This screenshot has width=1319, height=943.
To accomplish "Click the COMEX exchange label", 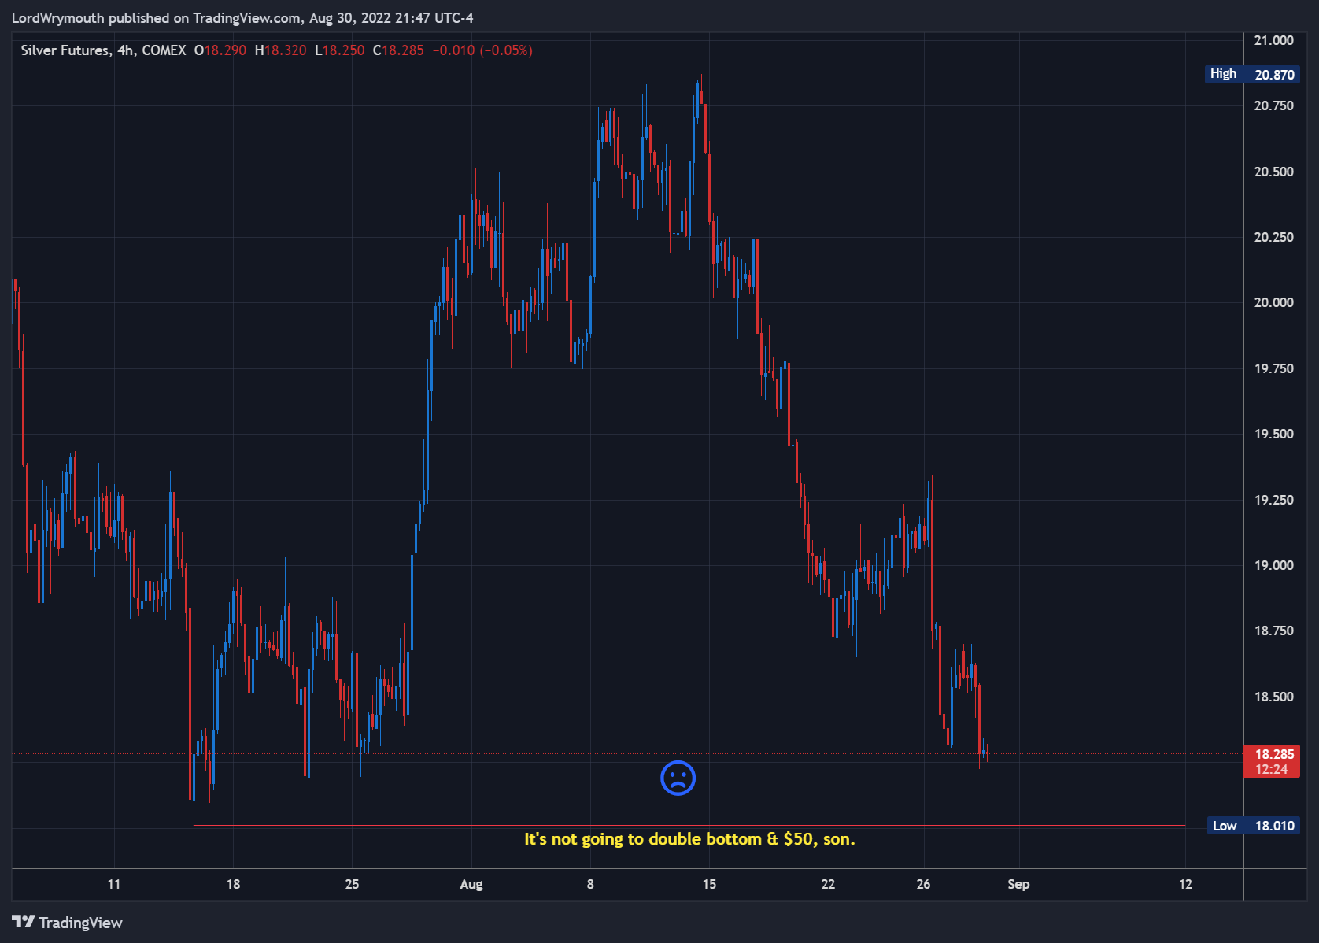I will [x=164, y=50].
